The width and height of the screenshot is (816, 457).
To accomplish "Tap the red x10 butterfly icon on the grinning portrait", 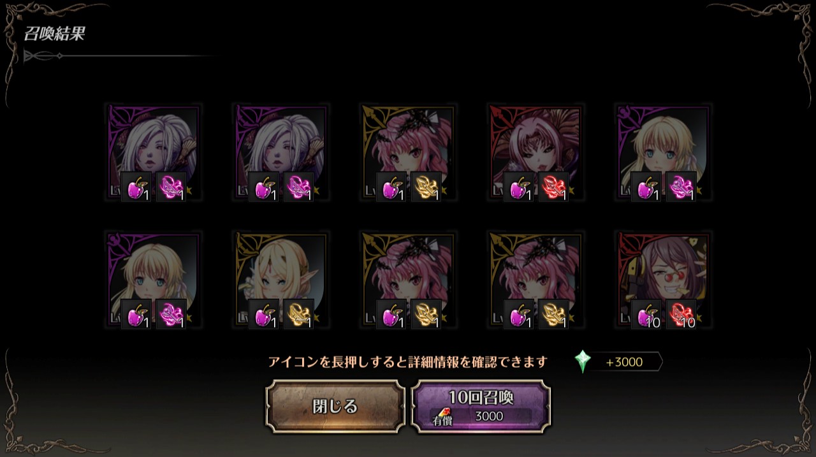I will click(x=681, y=315).
